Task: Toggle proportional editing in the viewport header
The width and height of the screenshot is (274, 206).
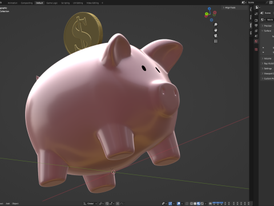Action: coord(118,204)
